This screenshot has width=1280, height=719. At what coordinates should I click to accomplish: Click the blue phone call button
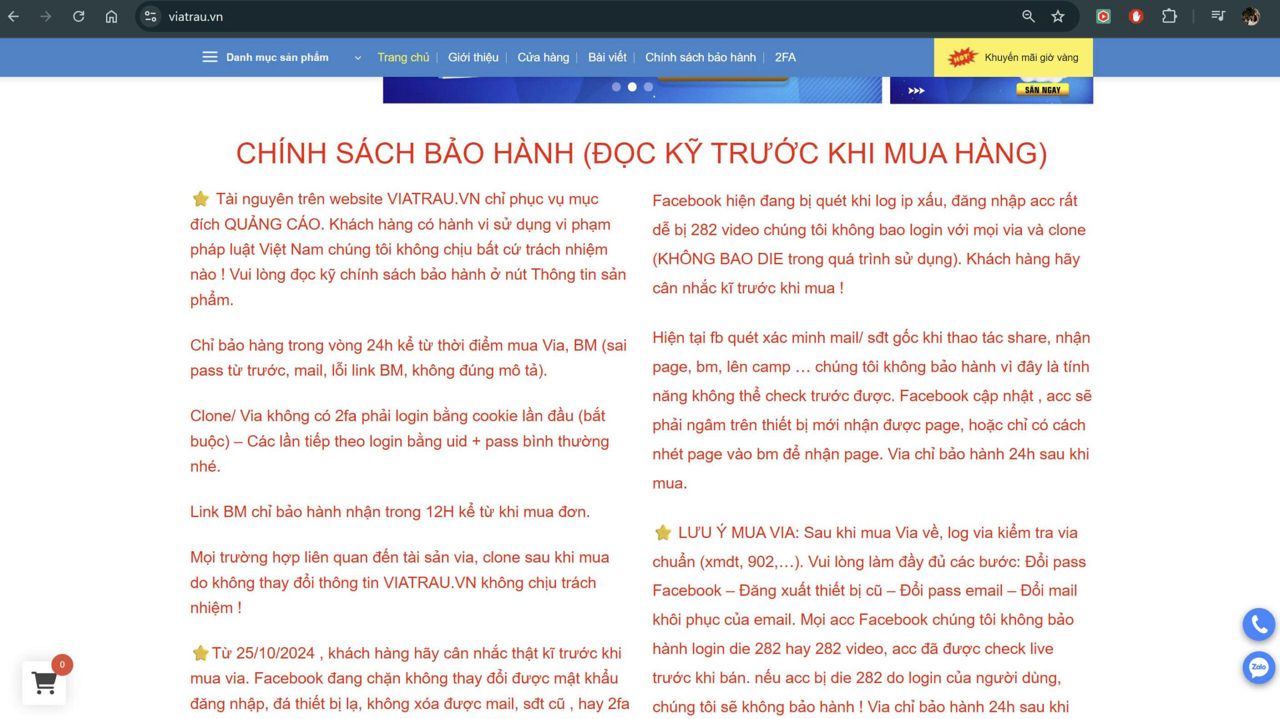(x=1258, y=624)
